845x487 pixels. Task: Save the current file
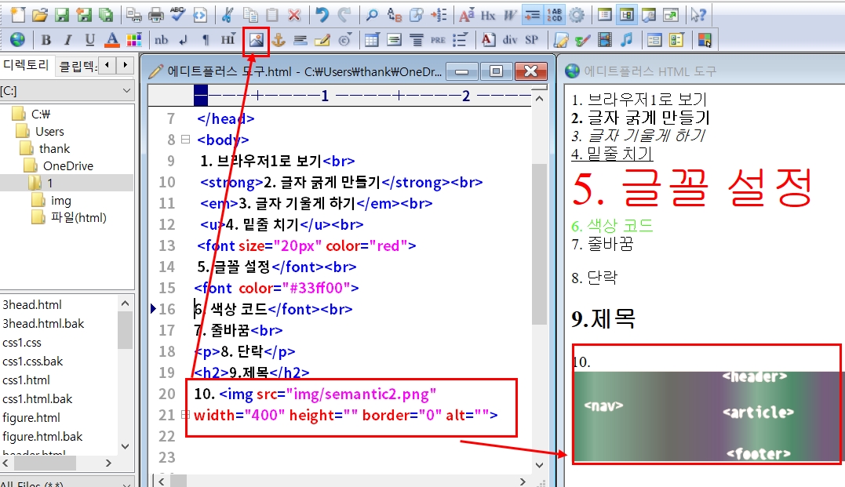[62, 15]
